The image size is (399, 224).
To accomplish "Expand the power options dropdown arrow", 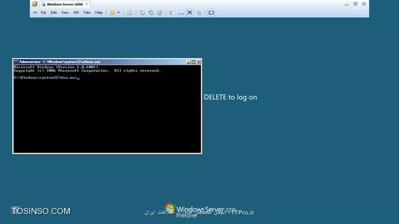I will (118, 12).
